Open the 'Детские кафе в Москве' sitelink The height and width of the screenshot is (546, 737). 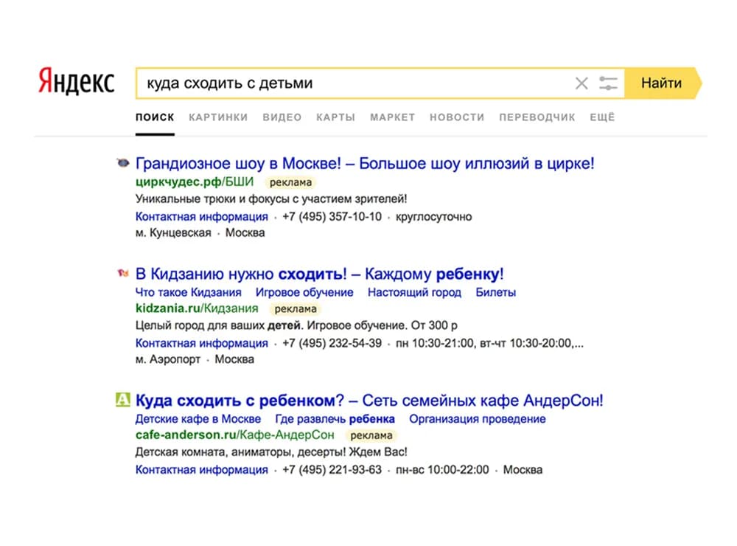pos(198,419)
